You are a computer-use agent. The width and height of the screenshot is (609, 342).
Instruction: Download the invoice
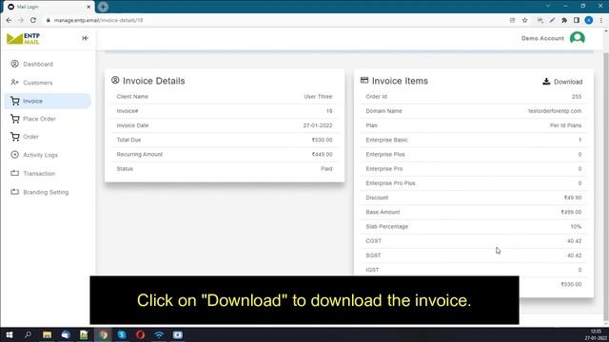562,82
